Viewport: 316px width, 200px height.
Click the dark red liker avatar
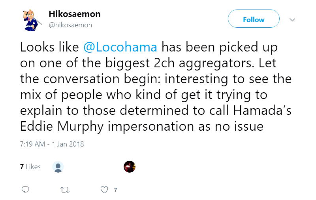pos(130,167)
